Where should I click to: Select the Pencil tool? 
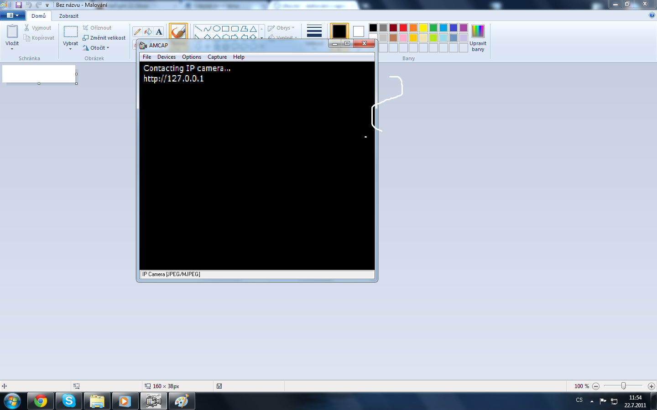point(137,32)
